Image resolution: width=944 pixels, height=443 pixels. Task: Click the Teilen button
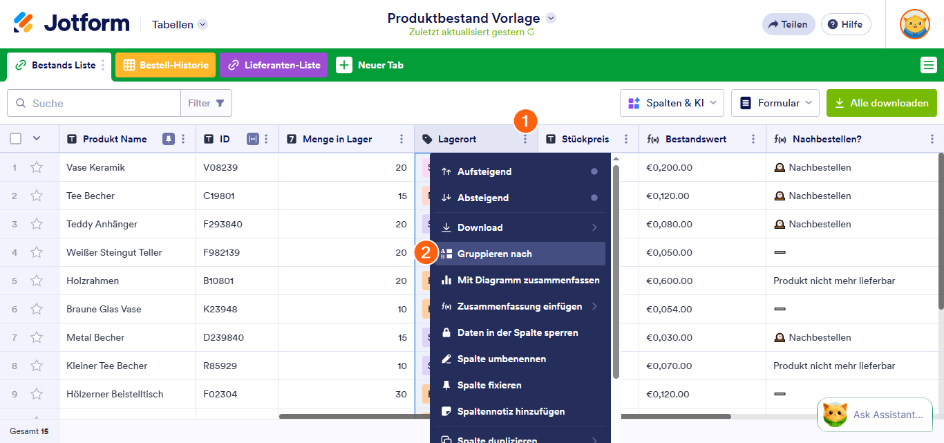[x=789, y=23]
